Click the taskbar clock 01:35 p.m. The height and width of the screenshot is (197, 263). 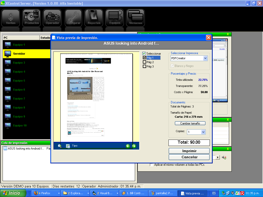[x=253, y=193]
